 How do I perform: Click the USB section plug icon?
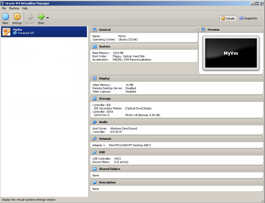(x=95, y=152)
